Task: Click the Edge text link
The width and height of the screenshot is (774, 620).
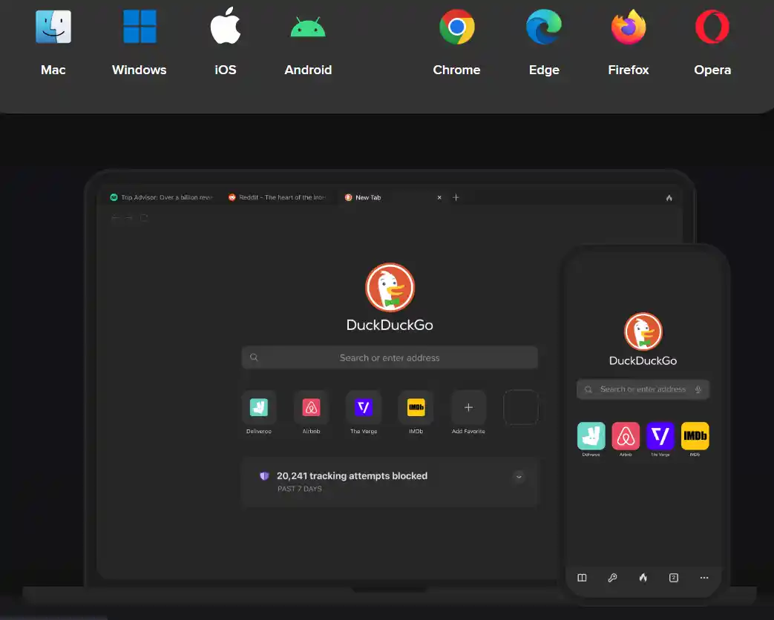Action: (x=544, y=70)
